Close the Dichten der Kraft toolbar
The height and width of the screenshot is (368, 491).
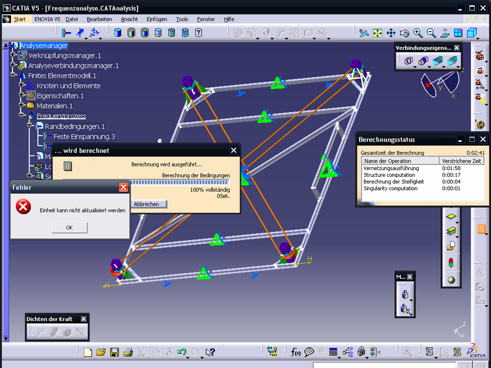84,319
